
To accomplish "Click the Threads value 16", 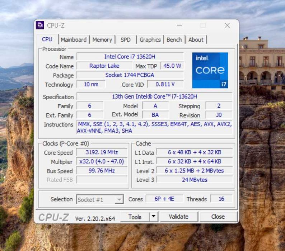I will pos(221,199).
